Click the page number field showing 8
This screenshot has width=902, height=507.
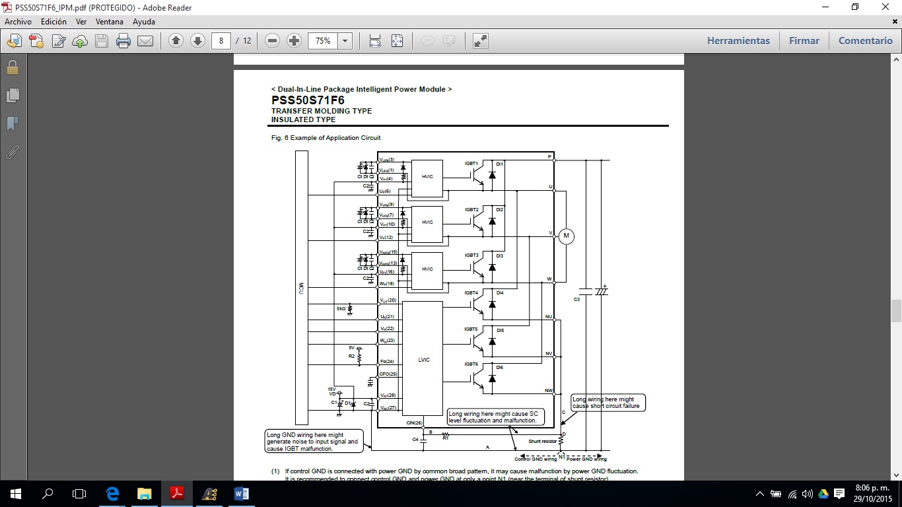(221, 41)
